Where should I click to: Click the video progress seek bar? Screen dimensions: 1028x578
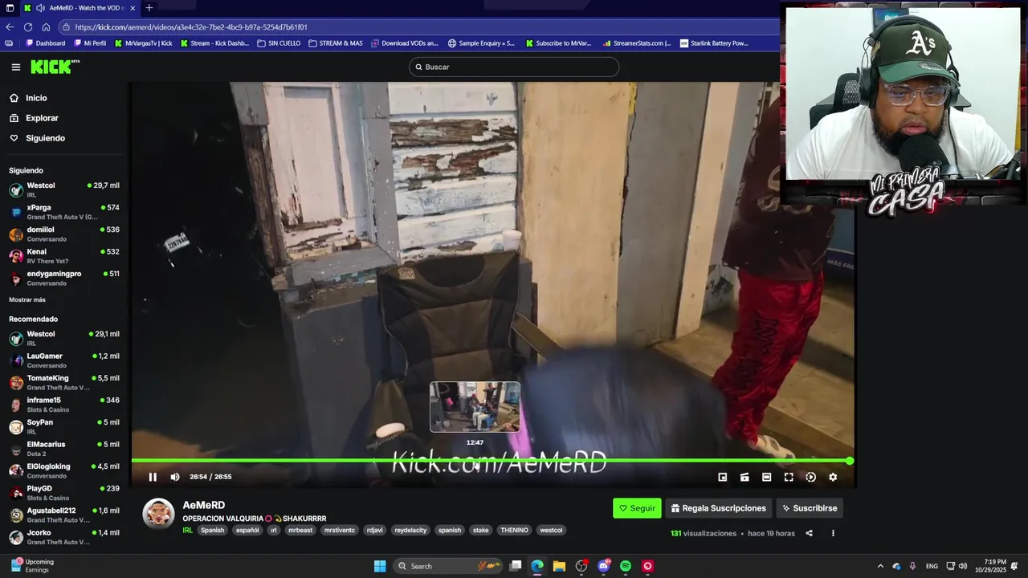point(491,461)
